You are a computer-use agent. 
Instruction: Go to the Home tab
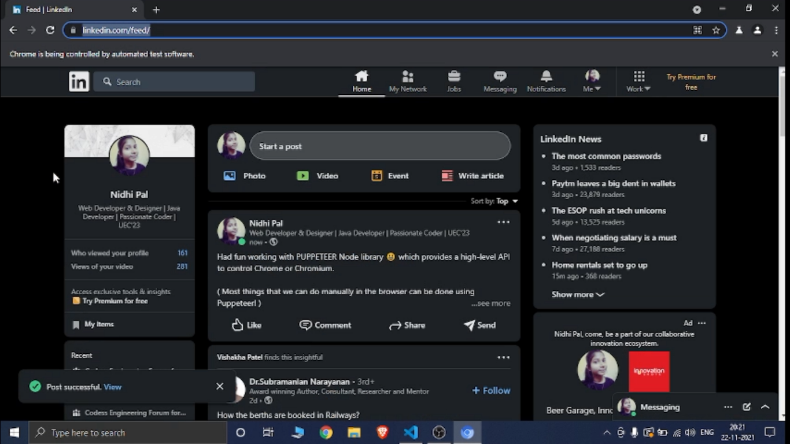361,81
